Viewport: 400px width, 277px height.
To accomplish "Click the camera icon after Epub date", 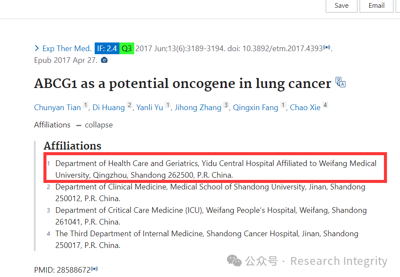I will click(x=104, y=60).
